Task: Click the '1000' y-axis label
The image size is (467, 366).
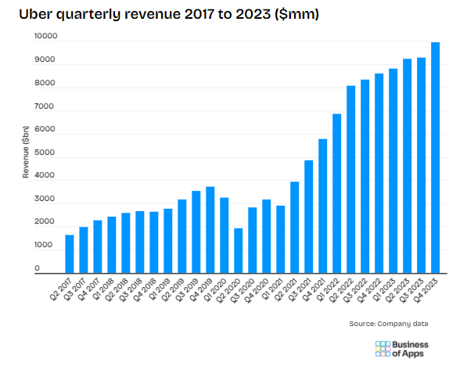Action: coord(44,245)
